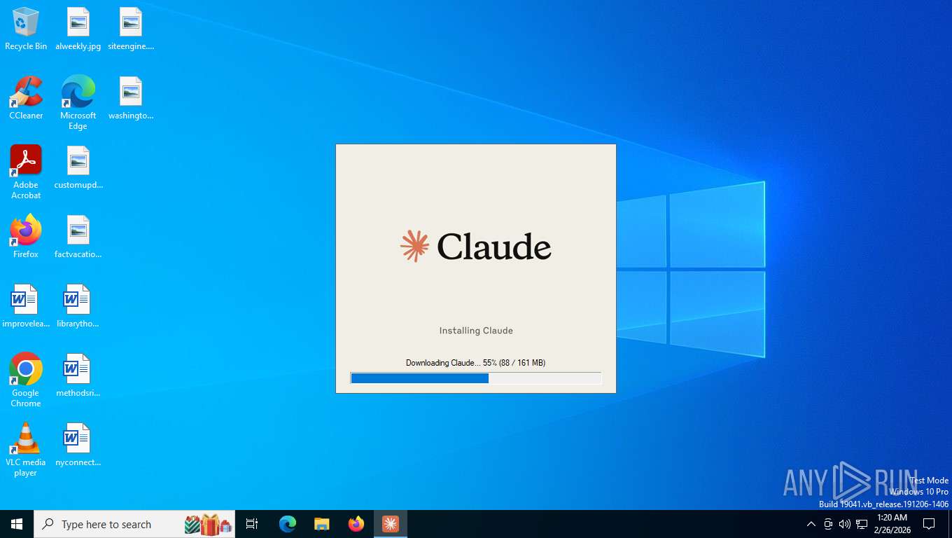This screenshot has height=538, width=952.
Task: Launch Firefox from the taskbar
Action: point(356,524)
